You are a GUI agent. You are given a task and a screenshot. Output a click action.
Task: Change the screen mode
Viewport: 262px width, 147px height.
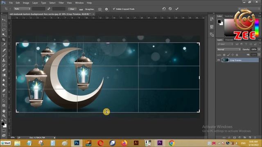(x=4, y=136)
